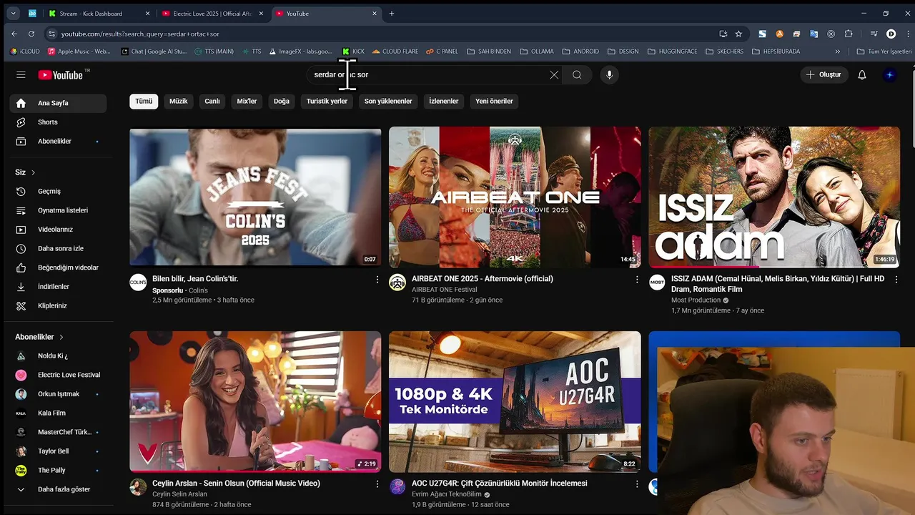
Task: Open options menu for AIRBEAT ONE video
Action: click(637, 280)
